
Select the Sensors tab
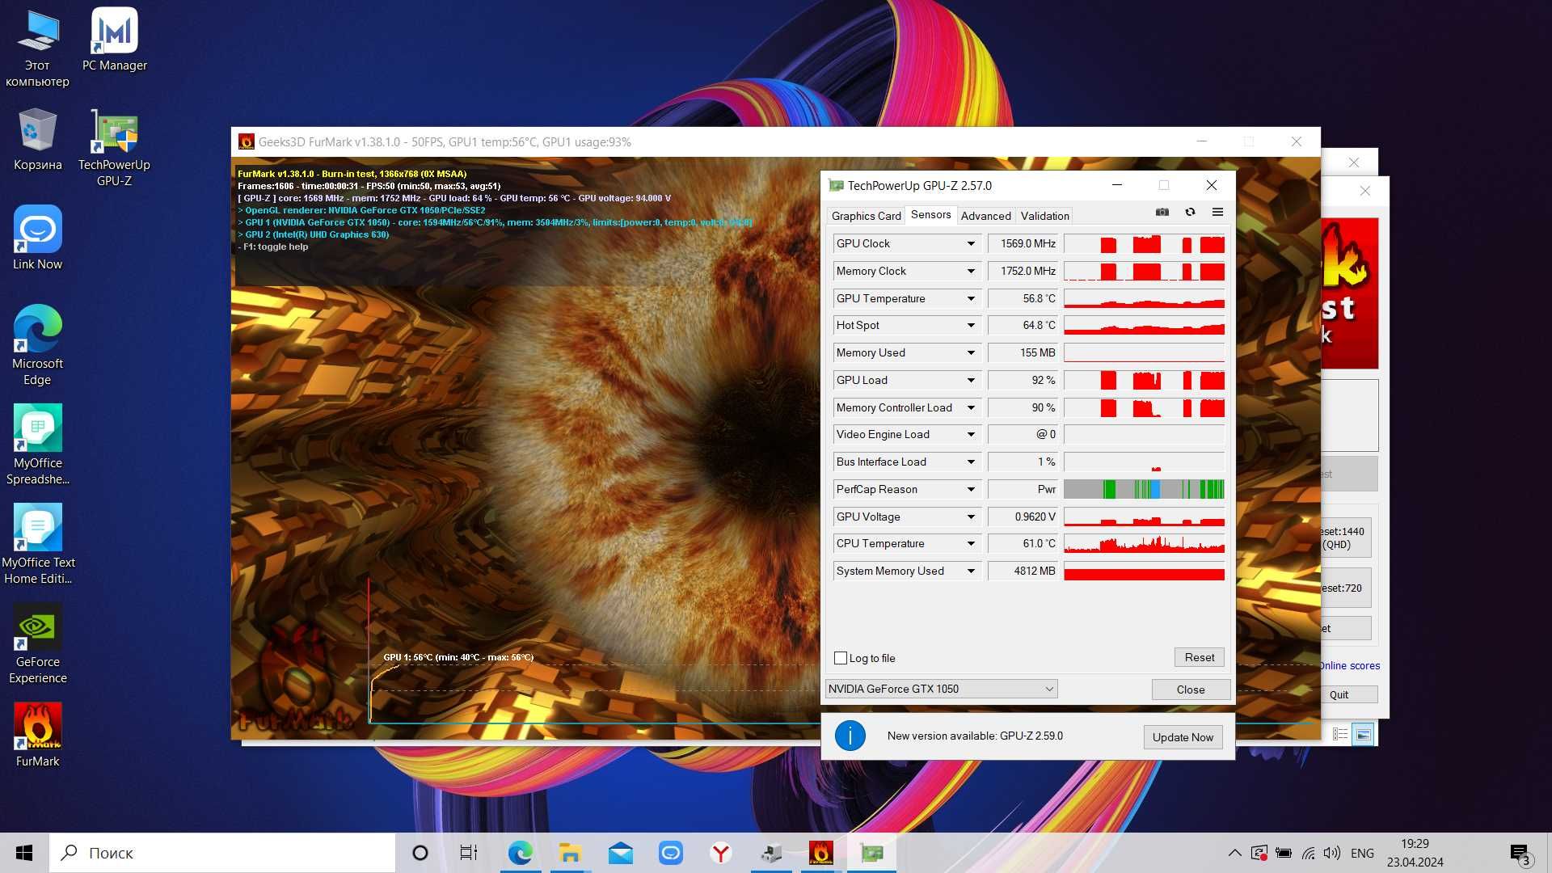click(930, 215)
